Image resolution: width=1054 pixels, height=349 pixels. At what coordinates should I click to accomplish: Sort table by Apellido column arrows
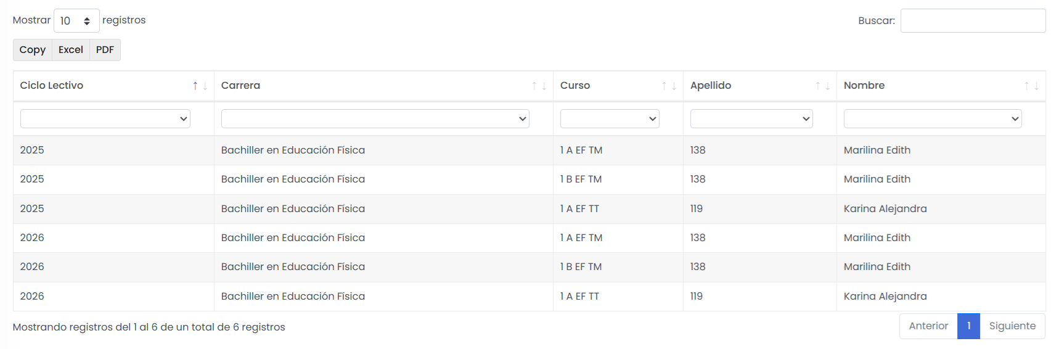pos(822,86)
